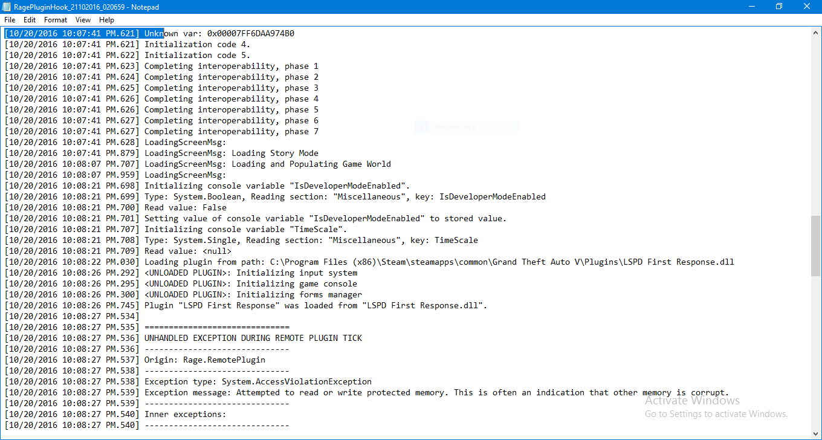Click the Notepad icon in the title bar
The width and height of the screenshot is (822, 440).
[7, 7]
